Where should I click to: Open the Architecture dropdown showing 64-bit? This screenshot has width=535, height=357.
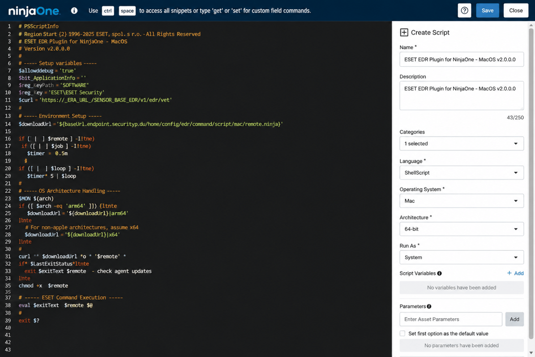[x=462, y=229]
